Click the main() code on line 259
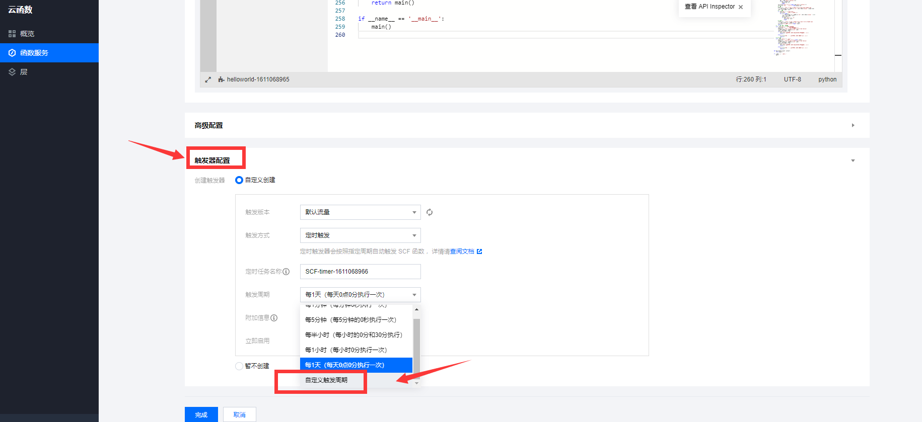 click(x=381, y=27)
